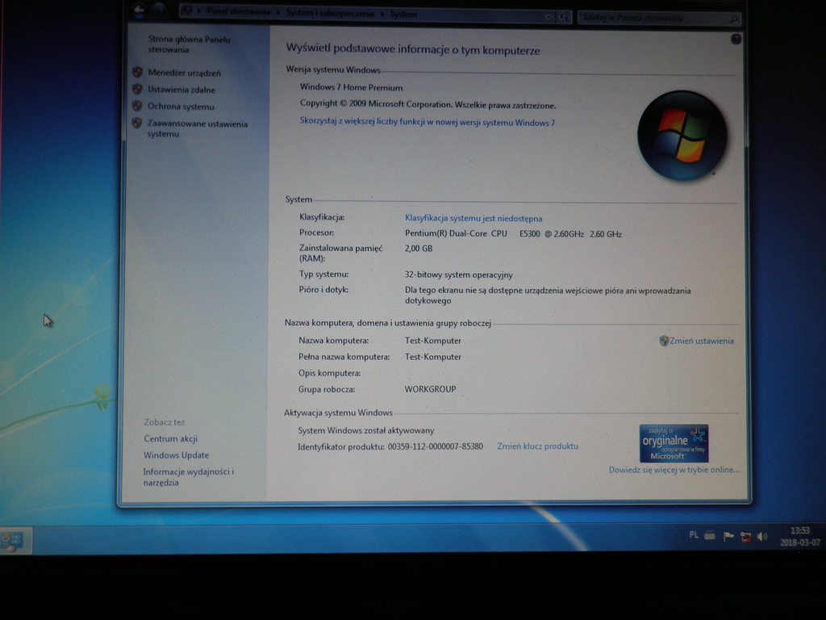The height and width of the screenshot is (620, 826).
Task: Click Test-Komputer beside Pełna nazwa komputera
Action: pos(432,357)
